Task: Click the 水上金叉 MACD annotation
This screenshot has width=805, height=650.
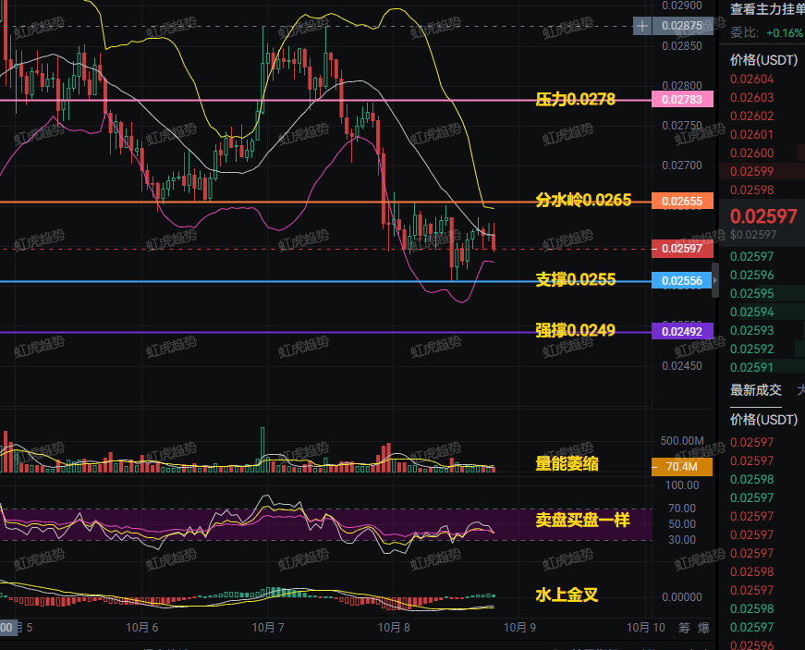Action: [x=567, y=595]
